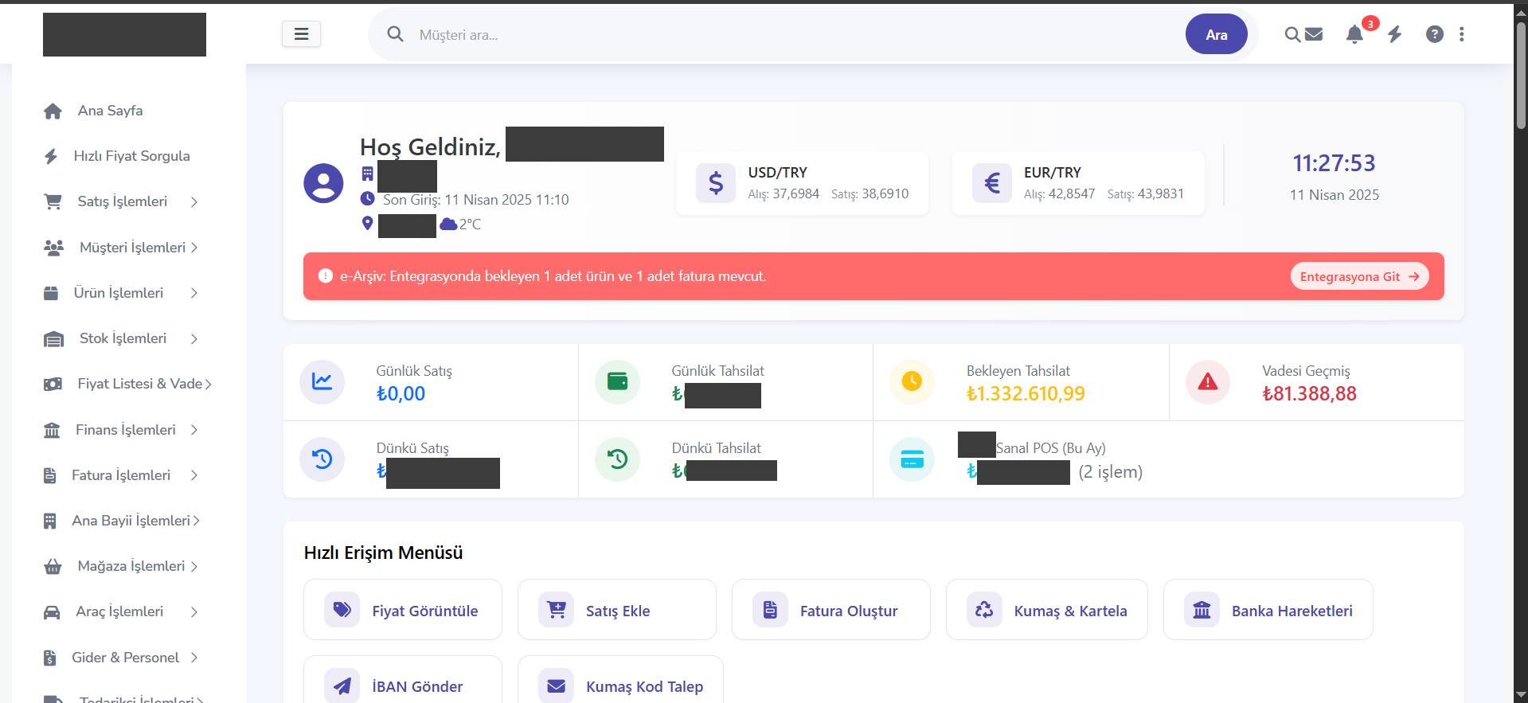
Task: Click the "Son Giriş: 11 Nisan 2025 11:10" text
Action: click(x=476, y=200)
